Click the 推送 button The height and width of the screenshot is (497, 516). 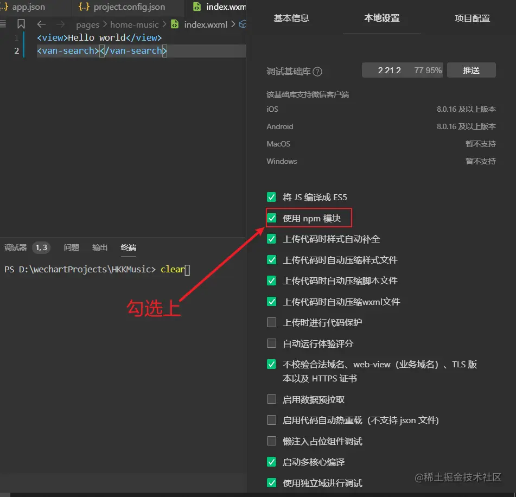point(471,69)
